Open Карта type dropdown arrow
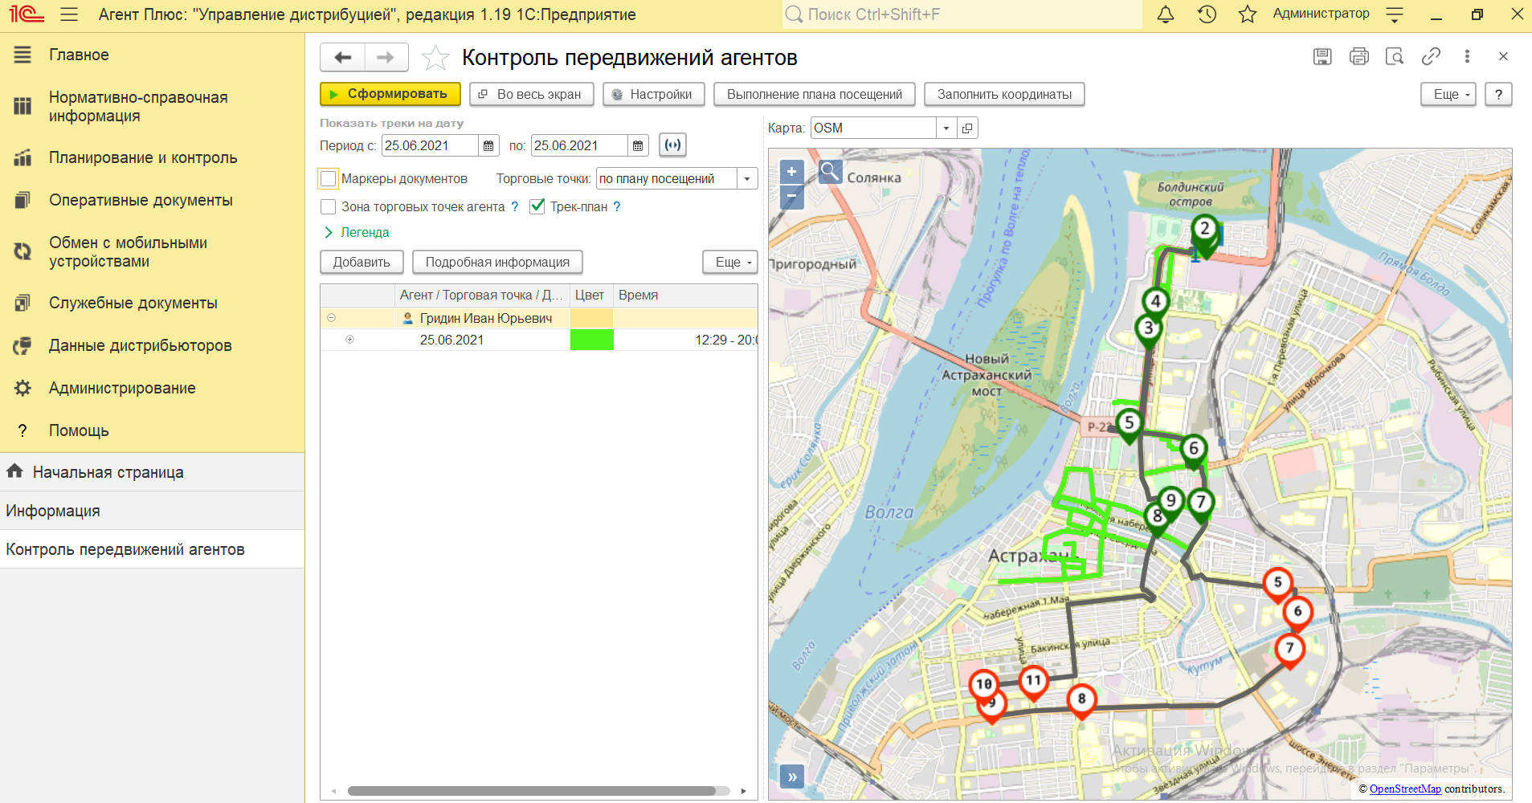Viewport: 1532px width, 803px height. (946, 128)
